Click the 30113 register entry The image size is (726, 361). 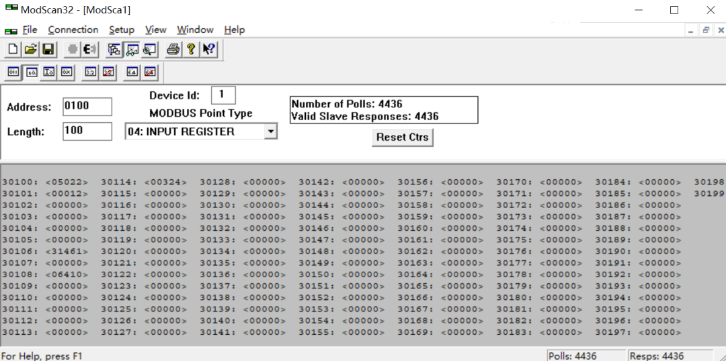46,332
